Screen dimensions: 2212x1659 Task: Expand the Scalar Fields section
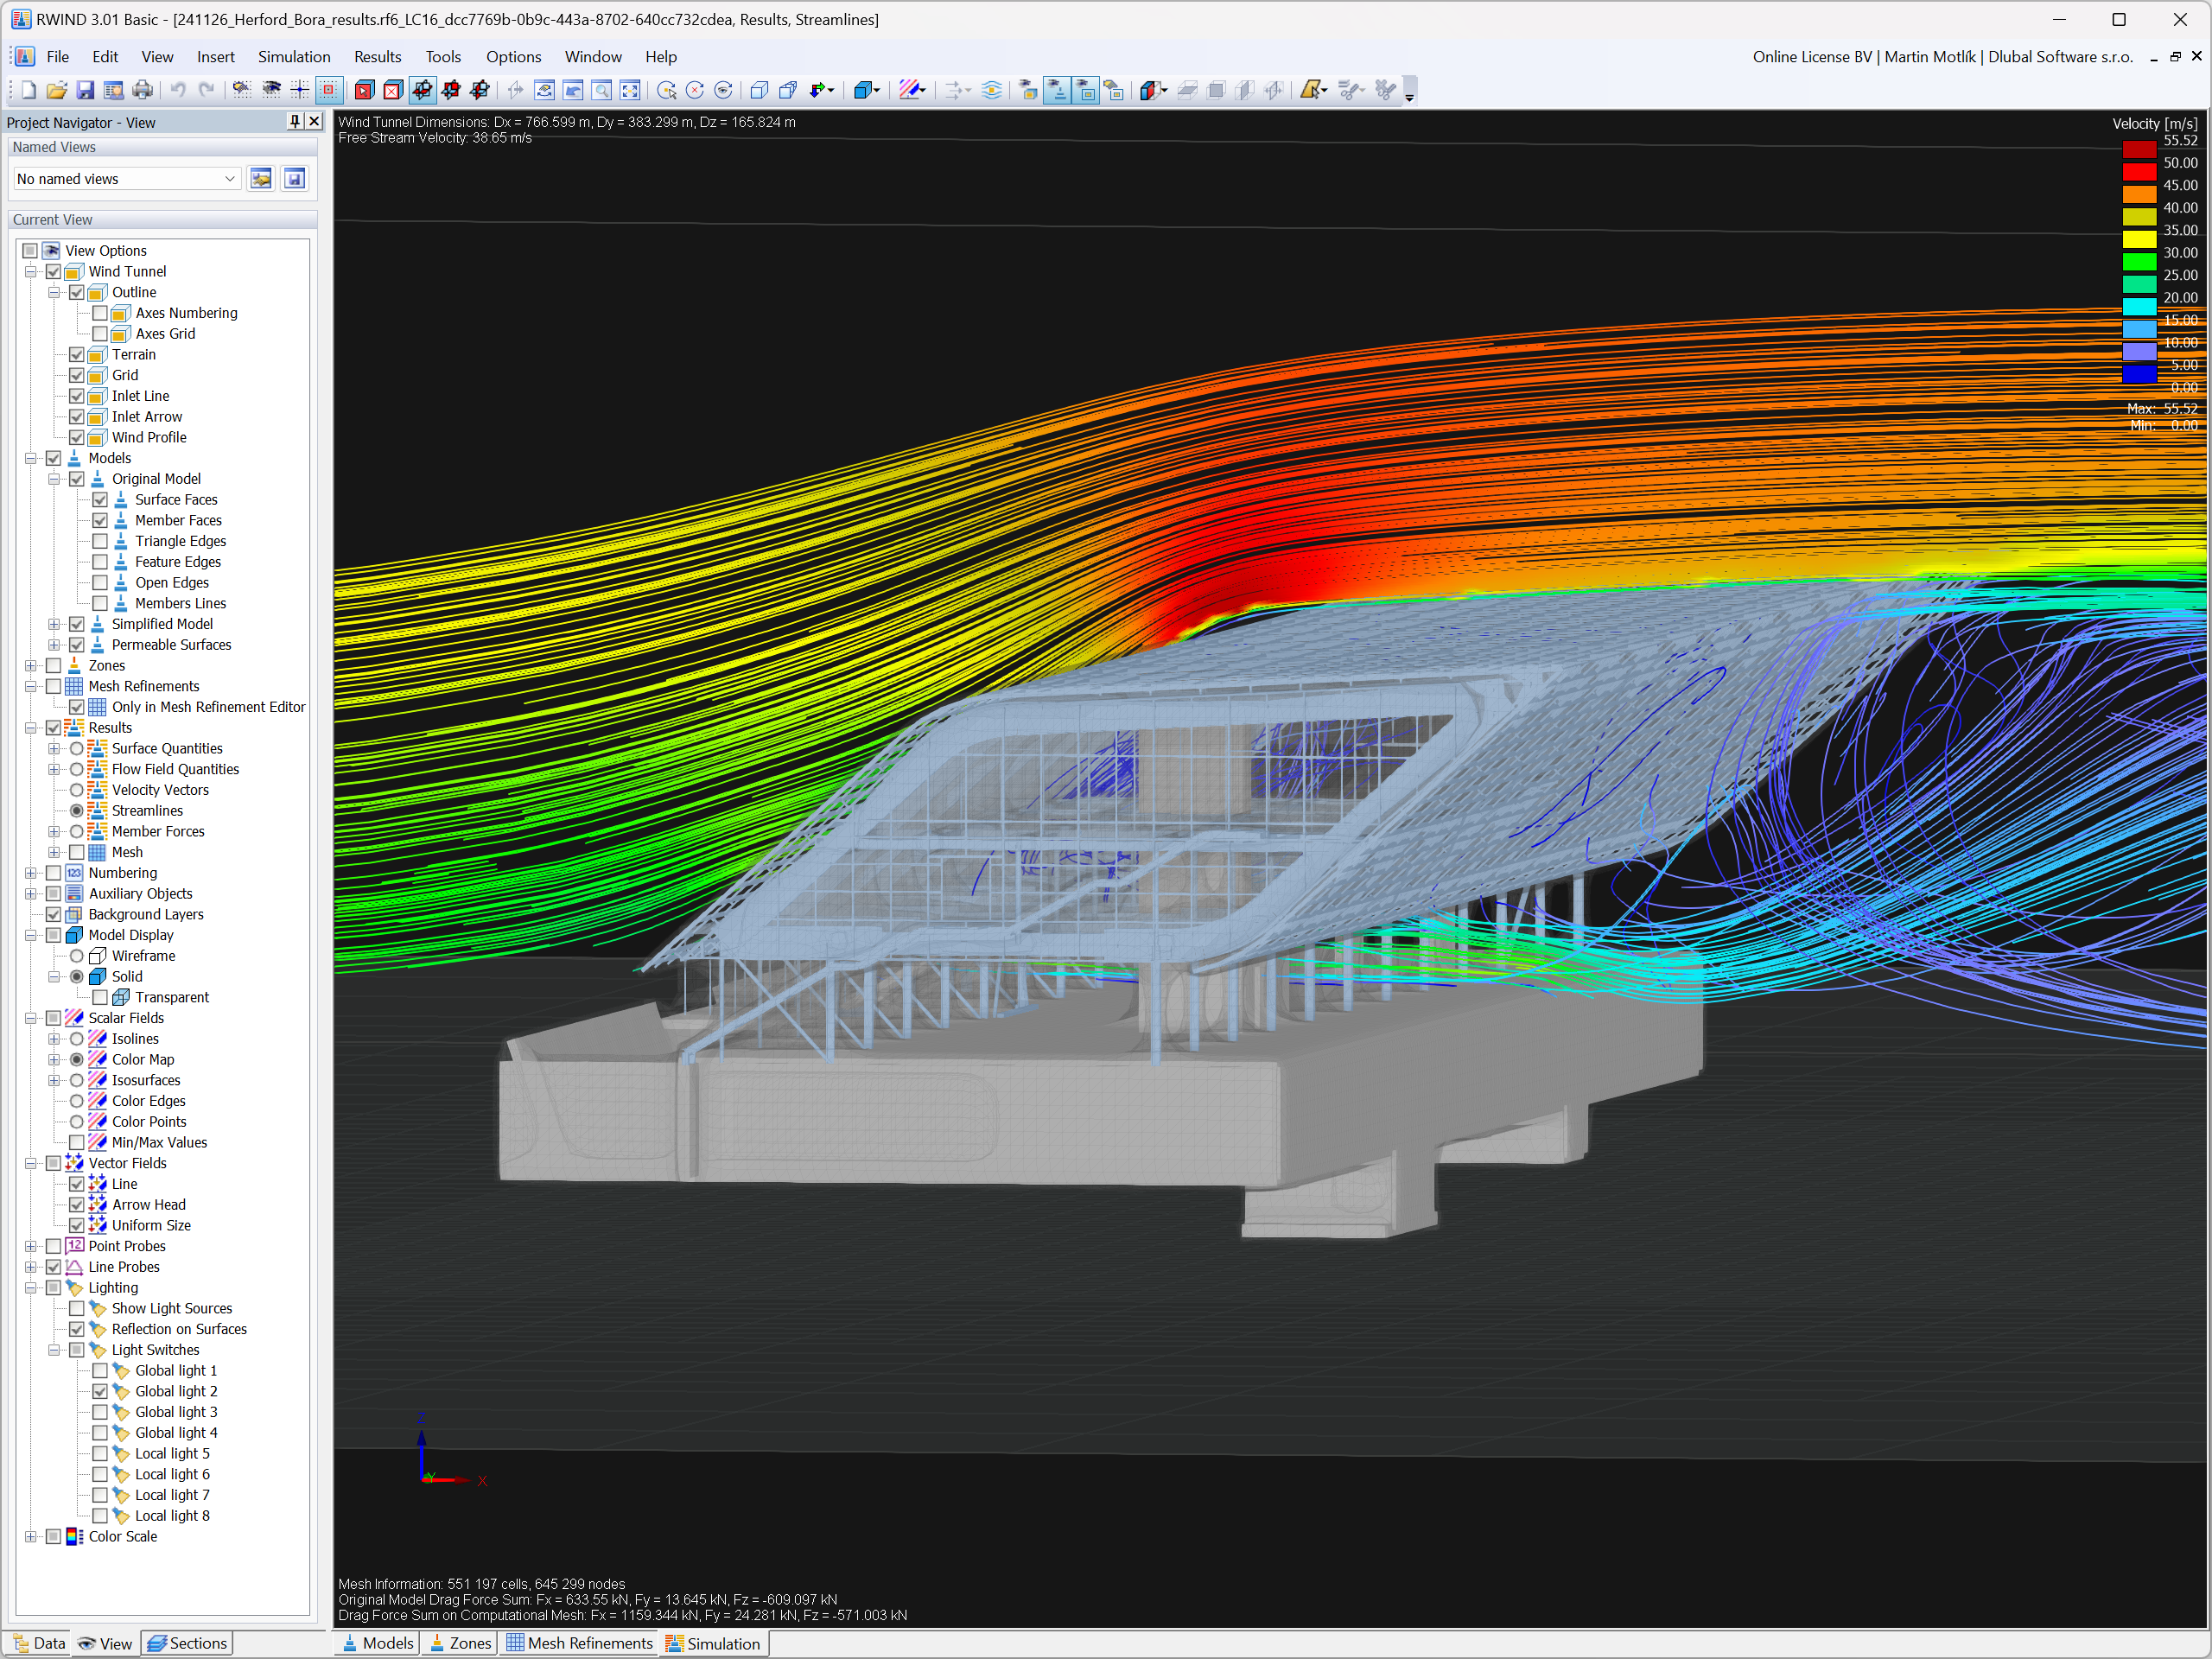click(29, 1018)
